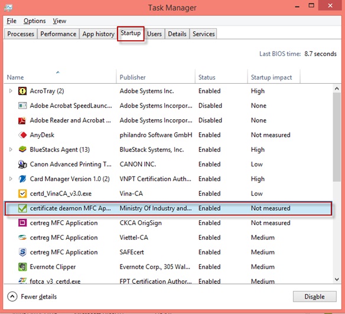Click the BlueStacks Agent layered icon
This screenshot has height=314, width=345.
point(22,149)
